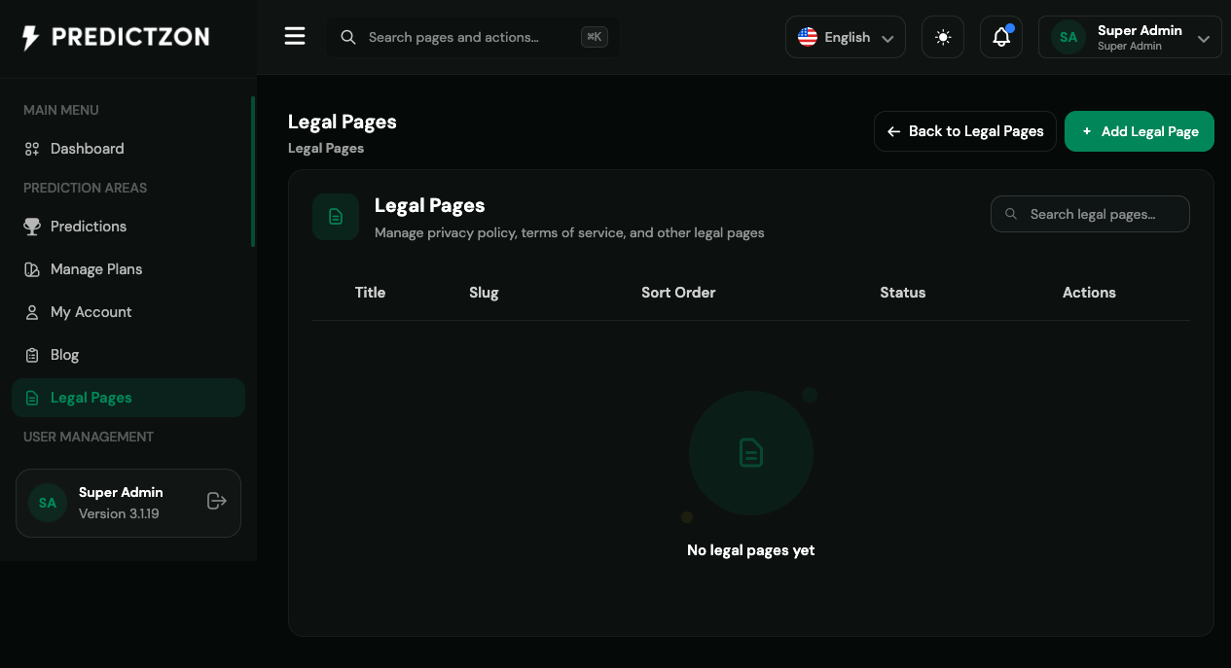This screenshot has height=668, width=1231.
Task: Click the Legal Pages document icon in sidebar
Action: click(32, 398)
